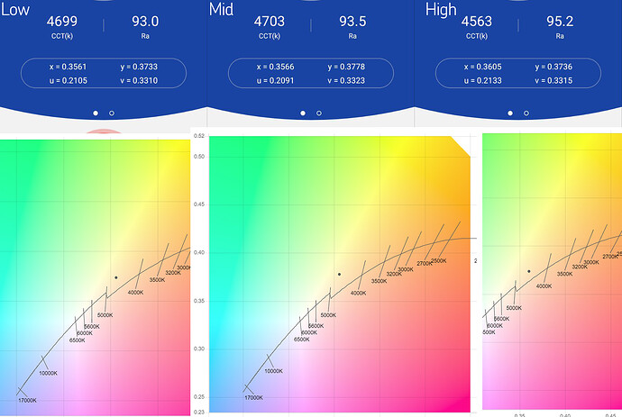Screen dimensions: 622x417
Task: Click the 10000K label on the Mid chart
Action: pyautogui.click(x=274, y=371)
